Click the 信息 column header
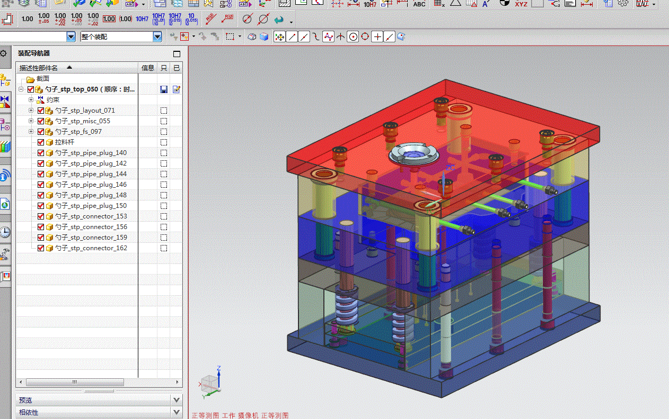 pyautogui.click(x=147, y=68)
